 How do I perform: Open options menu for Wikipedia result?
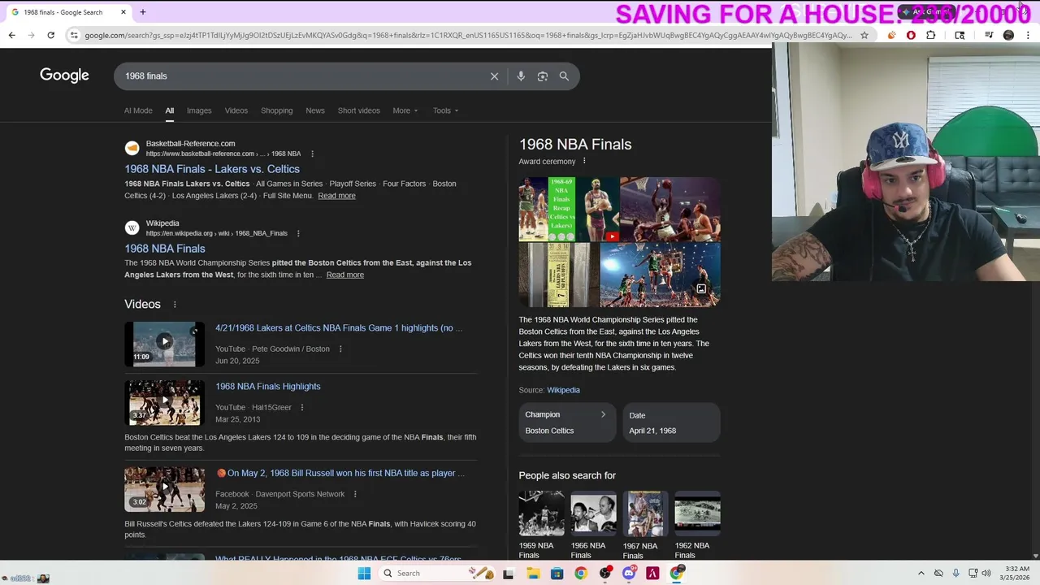point(298,233)
